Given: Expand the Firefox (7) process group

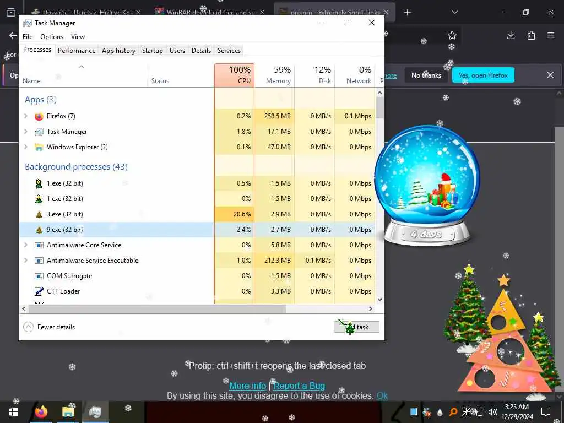Looking at the screenshot, I should tap(25, 116).
